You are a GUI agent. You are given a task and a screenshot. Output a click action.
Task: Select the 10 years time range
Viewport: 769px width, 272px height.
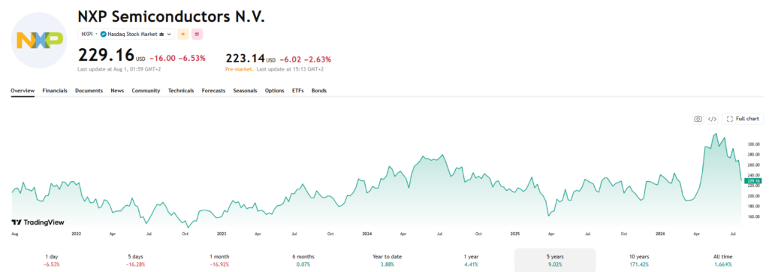[639, 260]
